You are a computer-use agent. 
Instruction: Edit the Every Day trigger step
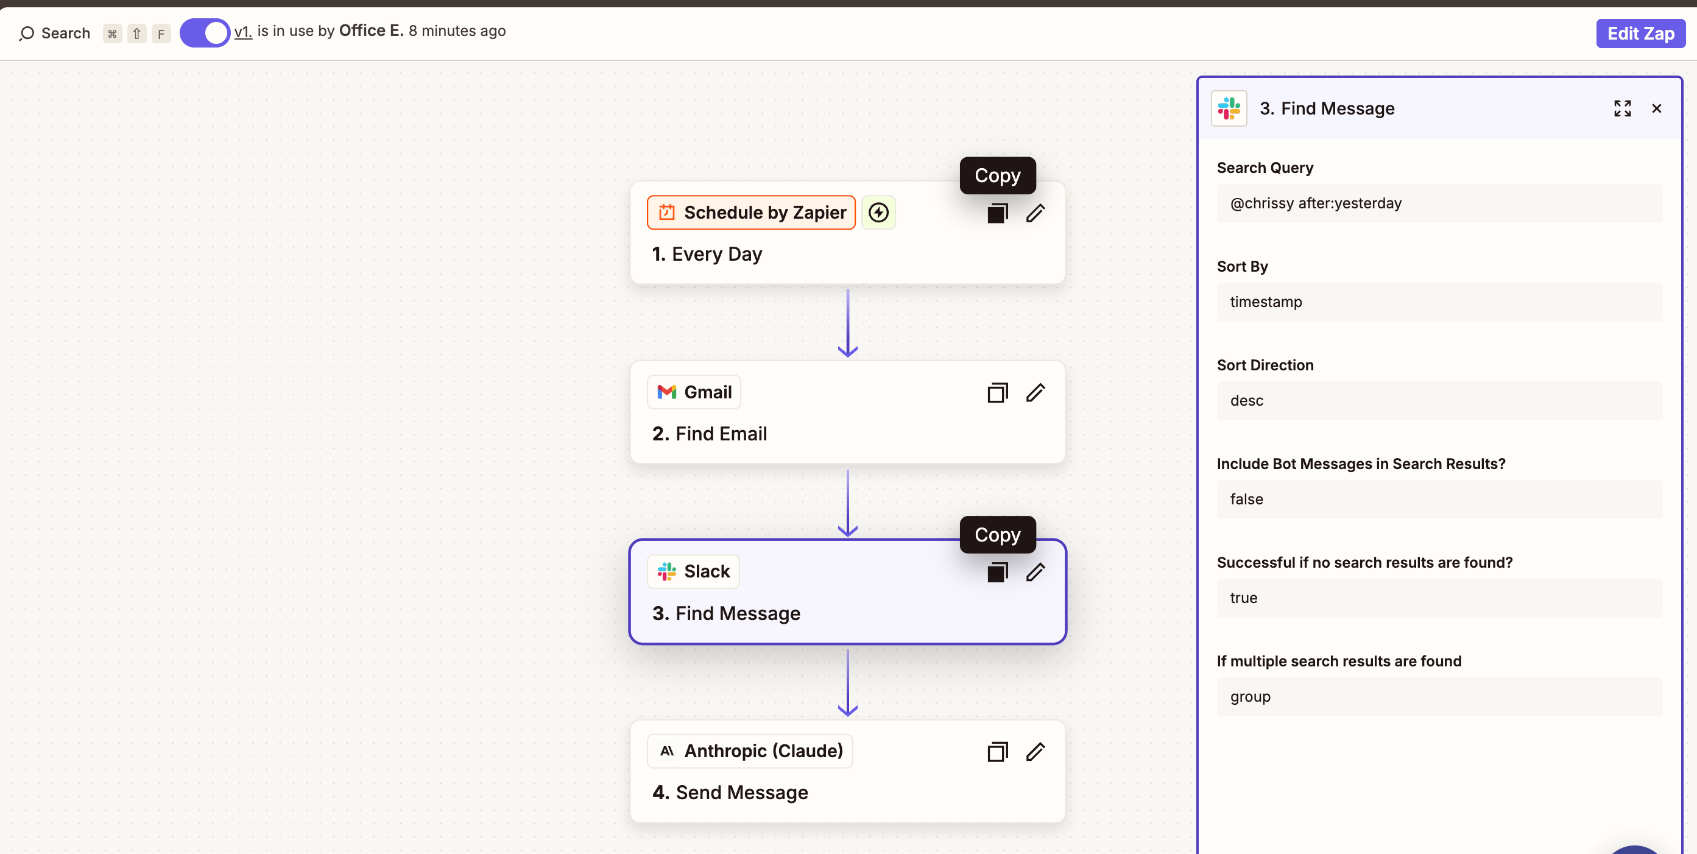click(1035, 213)
